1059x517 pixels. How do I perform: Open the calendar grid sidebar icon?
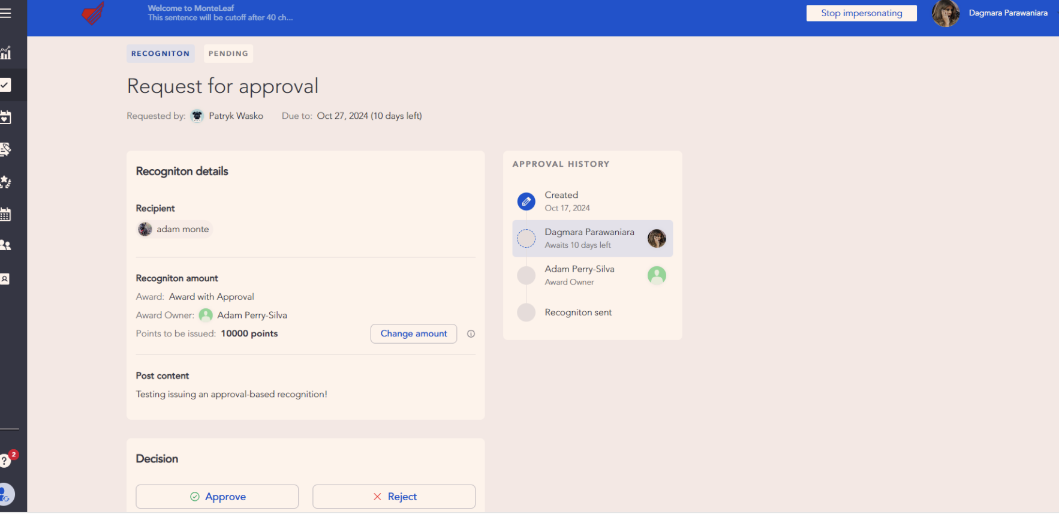(6, 214)
